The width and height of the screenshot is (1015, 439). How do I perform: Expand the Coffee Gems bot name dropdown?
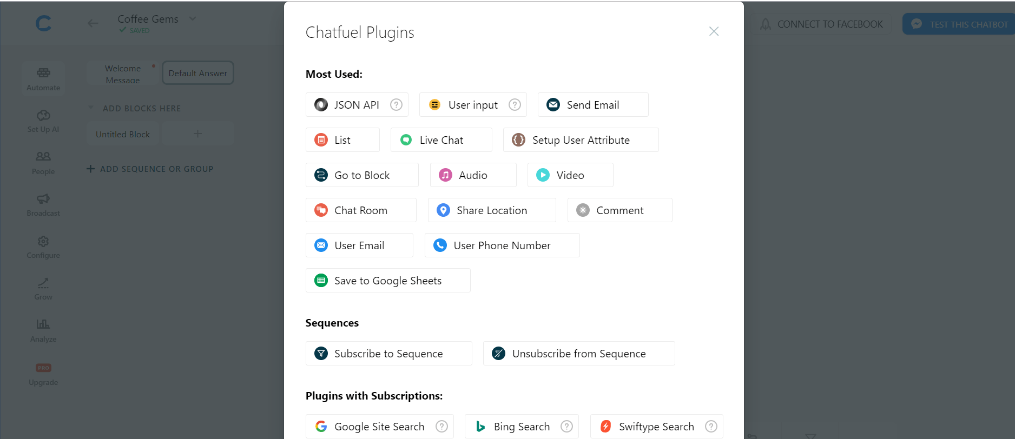coord(193,19)
